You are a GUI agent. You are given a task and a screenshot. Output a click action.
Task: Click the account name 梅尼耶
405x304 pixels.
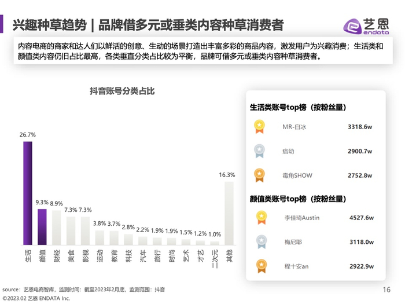293,242
